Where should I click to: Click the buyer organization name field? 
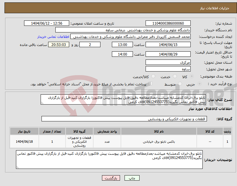[123, 30]
